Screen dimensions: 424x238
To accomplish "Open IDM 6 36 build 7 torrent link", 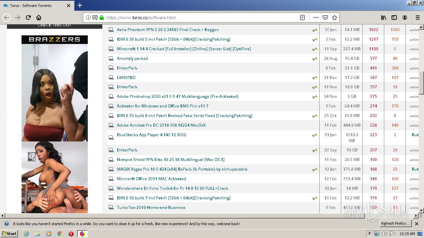I will (x=174, y=198).
